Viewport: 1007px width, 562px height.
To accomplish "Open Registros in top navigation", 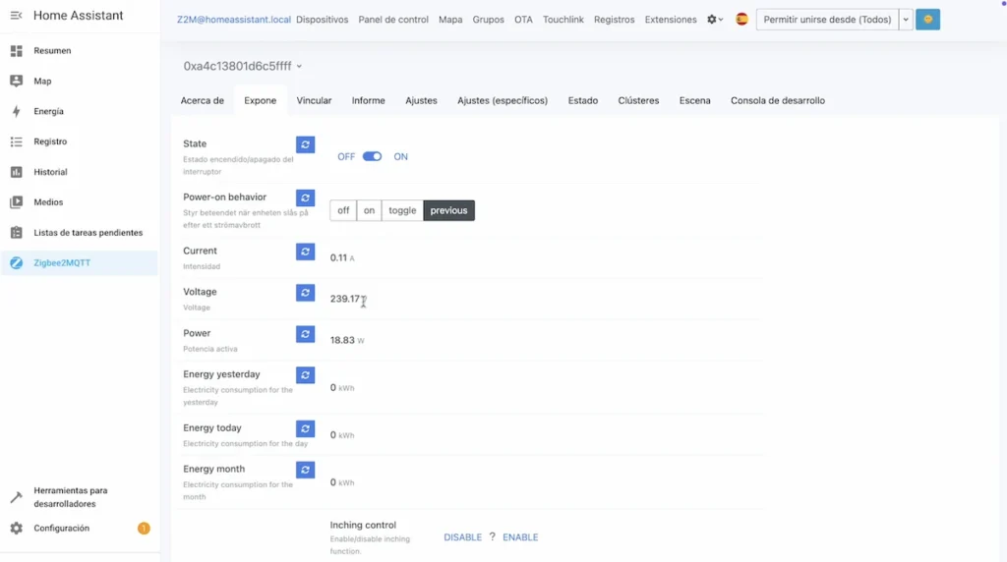I will (x=614, y=20).
